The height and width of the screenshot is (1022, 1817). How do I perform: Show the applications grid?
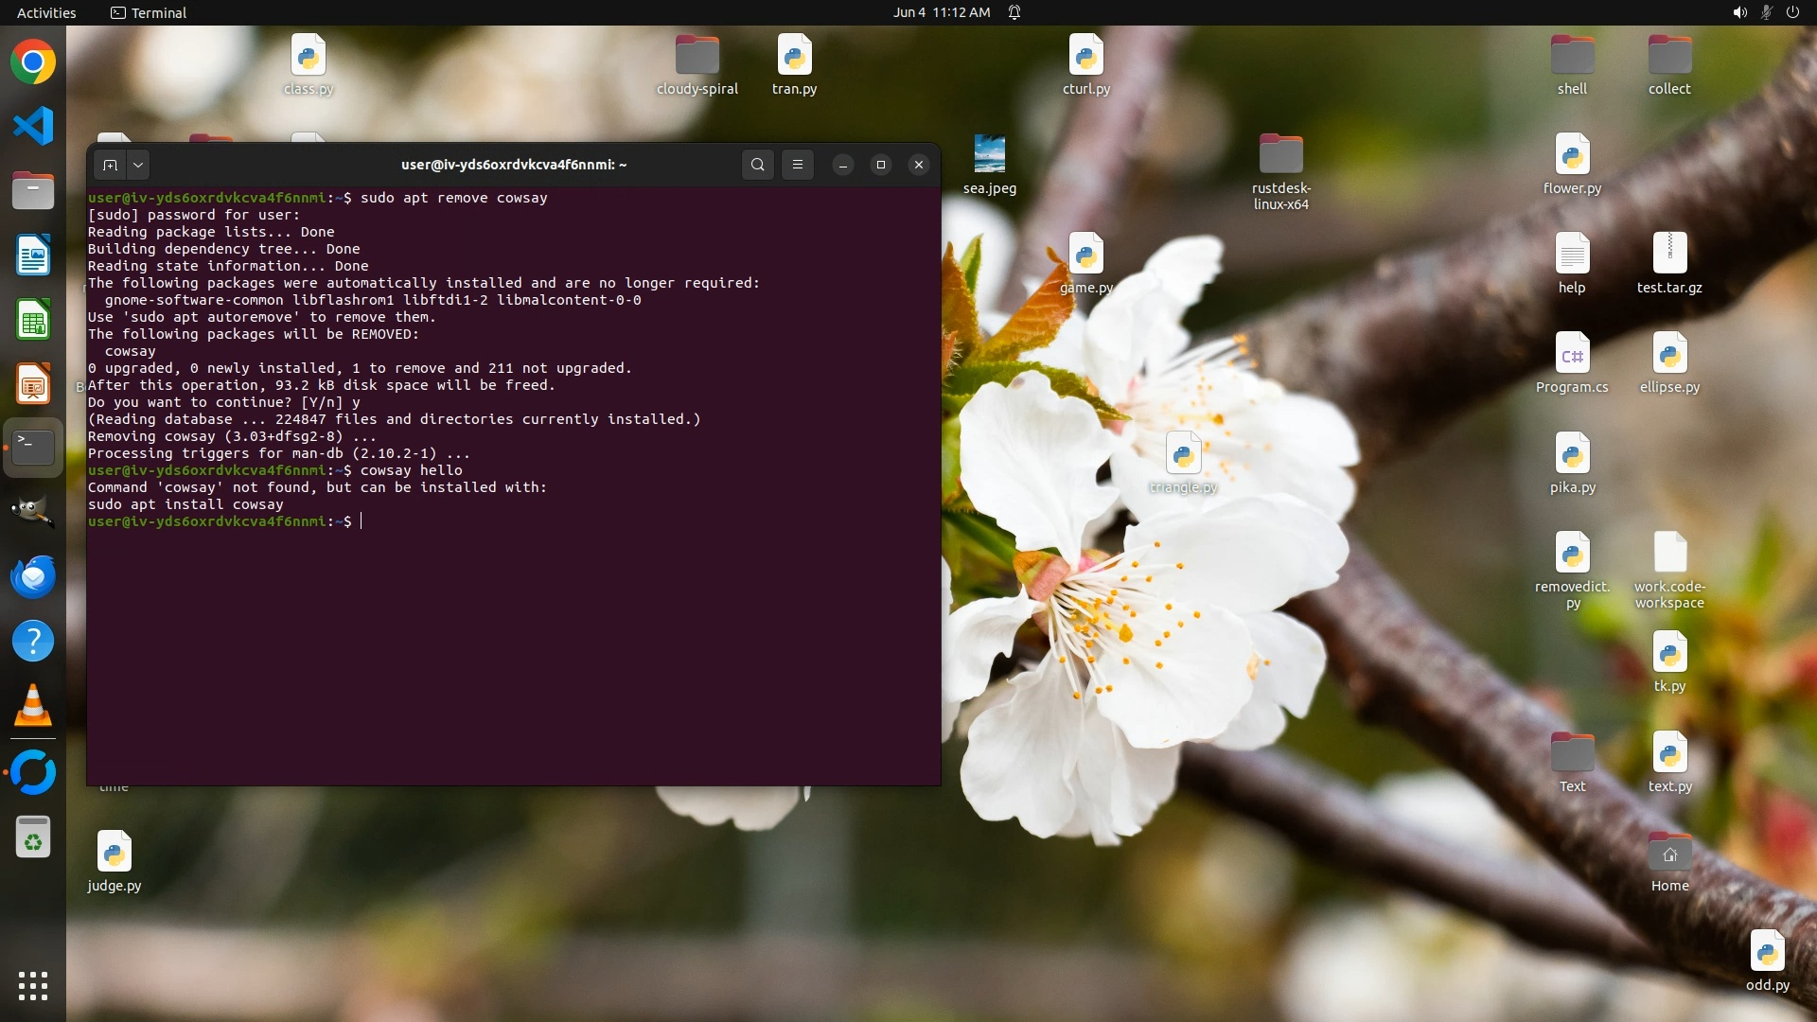point(33,985)
